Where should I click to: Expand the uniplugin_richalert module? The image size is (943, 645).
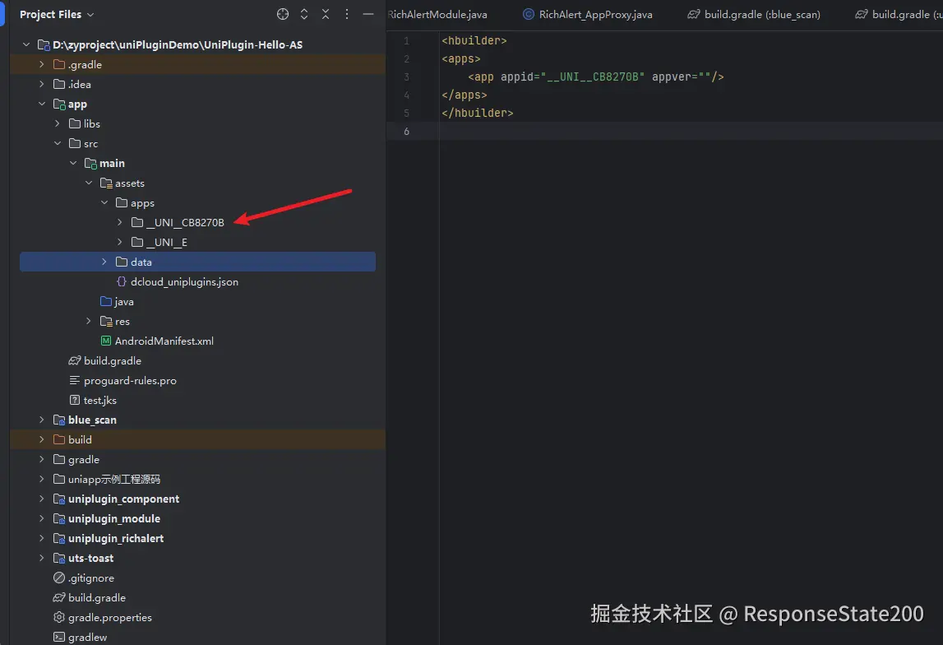pos(41,539)
